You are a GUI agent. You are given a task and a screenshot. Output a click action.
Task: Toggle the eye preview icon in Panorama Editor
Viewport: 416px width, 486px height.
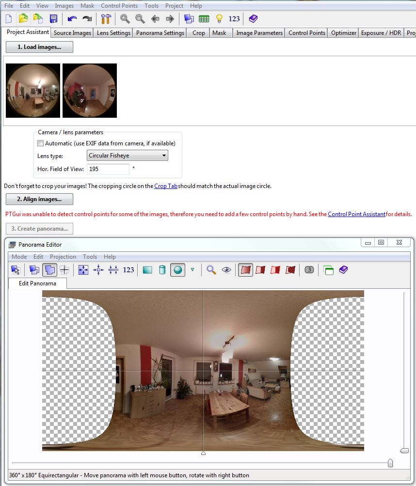[x=226, y=270]
